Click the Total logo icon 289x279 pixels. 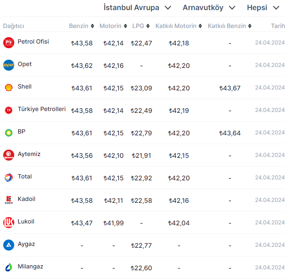click(x=9, y=178)
